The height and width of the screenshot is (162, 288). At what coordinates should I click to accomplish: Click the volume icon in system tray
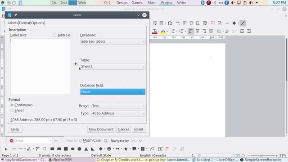(251, 3)
